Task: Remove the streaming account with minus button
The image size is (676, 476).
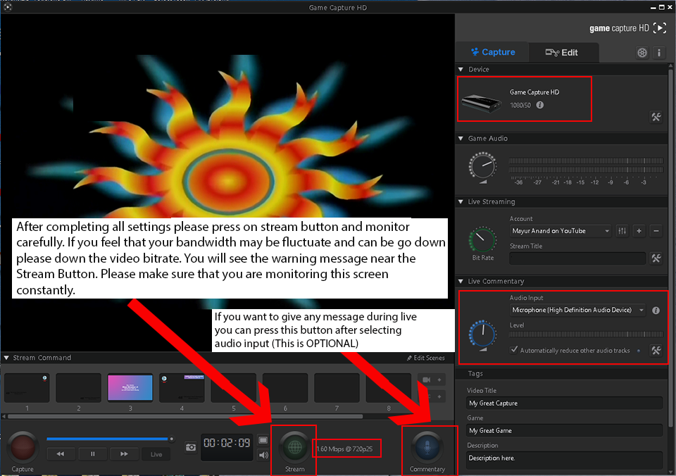Action: (656, 231)
